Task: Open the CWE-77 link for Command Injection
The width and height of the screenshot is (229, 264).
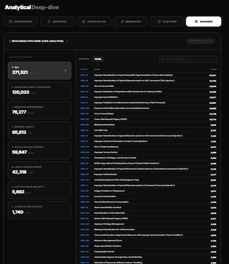Action: [x=84, y=185]
